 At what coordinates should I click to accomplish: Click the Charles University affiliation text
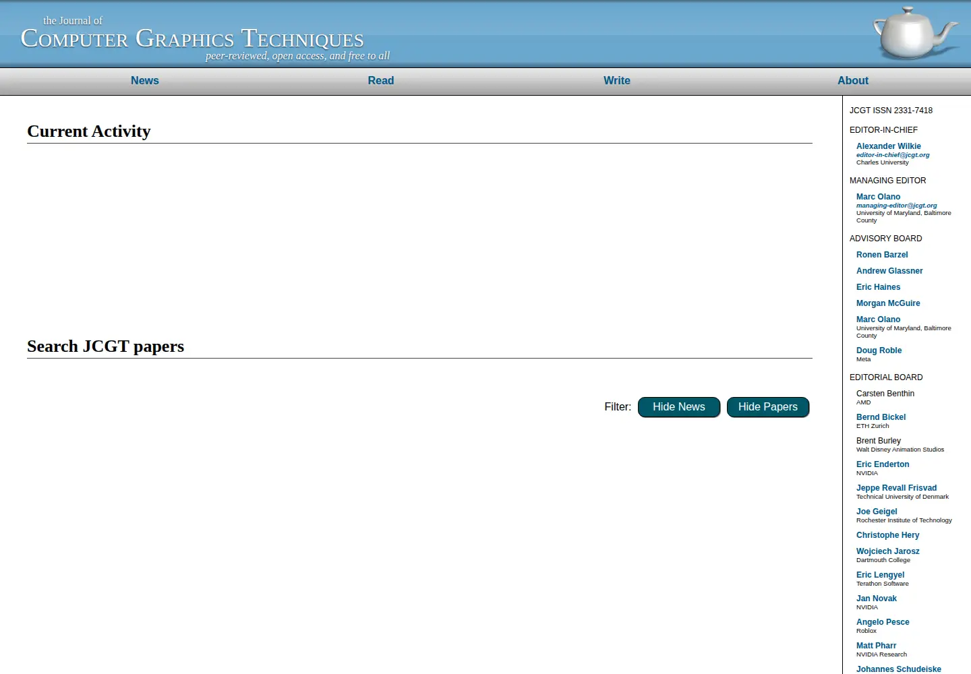coord(882,162)
